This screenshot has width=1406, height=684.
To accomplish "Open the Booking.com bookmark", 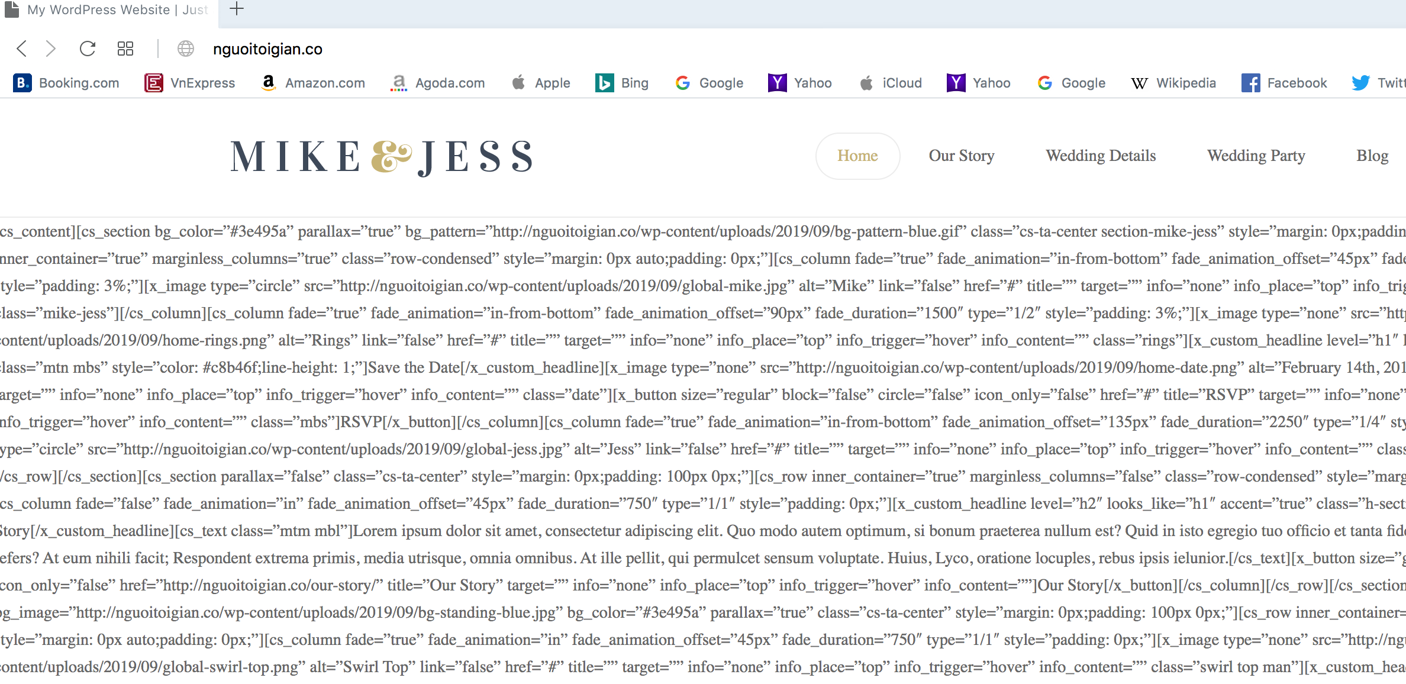I will click(x=66, y=83).
